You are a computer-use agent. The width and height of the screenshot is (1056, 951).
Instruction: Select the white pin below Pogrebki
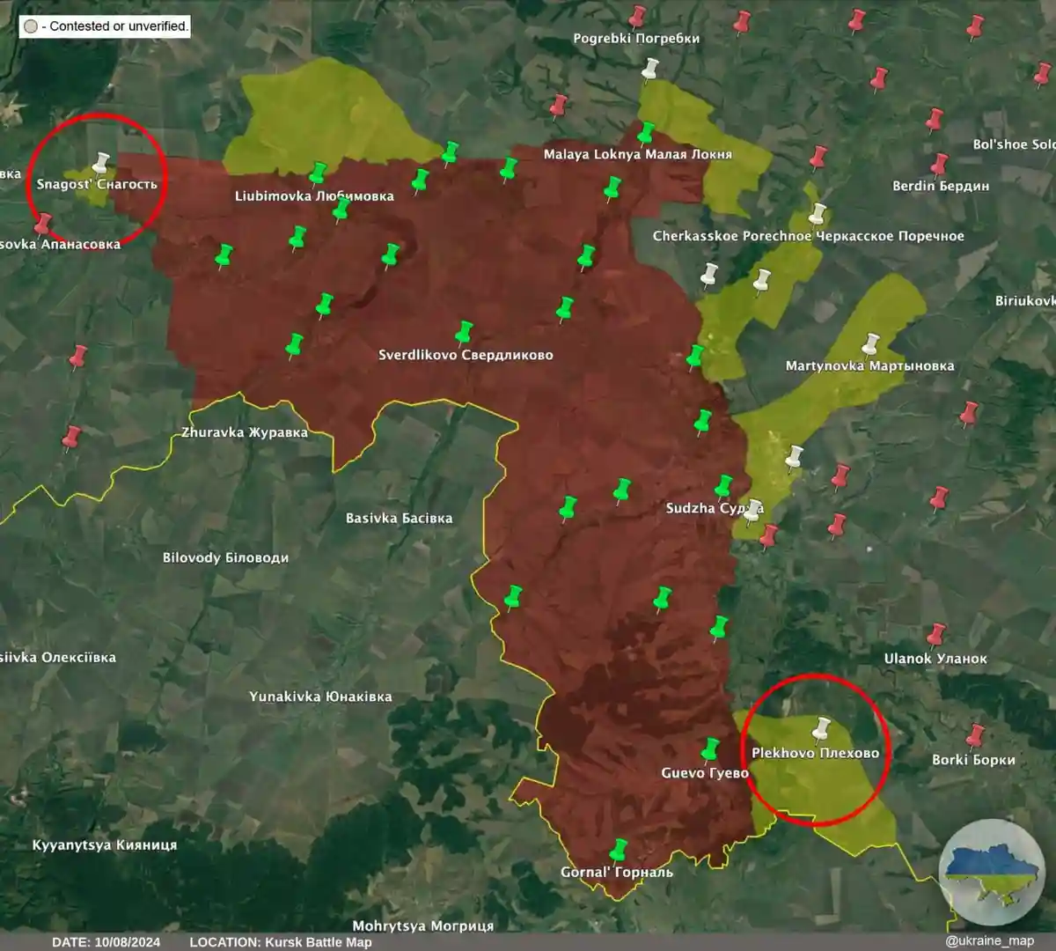tap(649, 69)
